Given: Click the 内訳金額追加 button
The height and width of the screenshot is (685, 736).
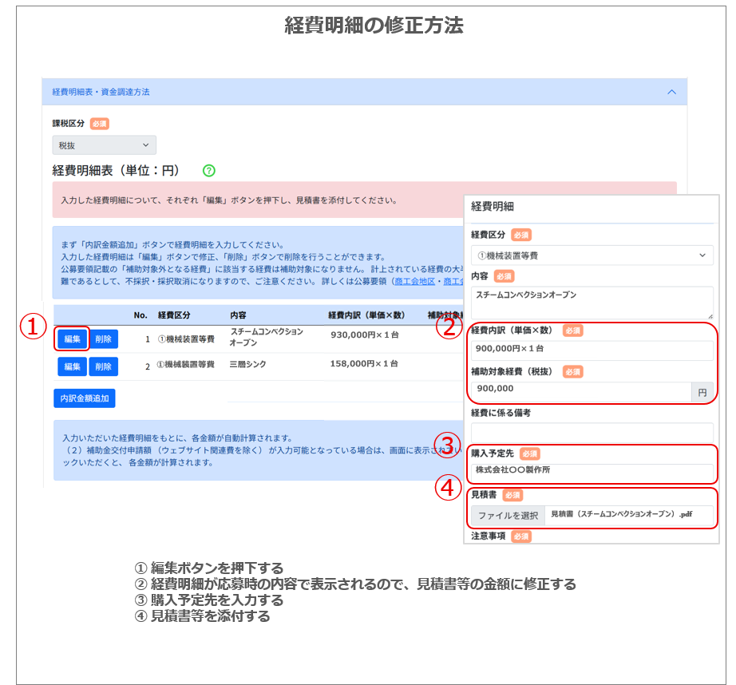Looking at the screenshot, I should click(84, 398).
